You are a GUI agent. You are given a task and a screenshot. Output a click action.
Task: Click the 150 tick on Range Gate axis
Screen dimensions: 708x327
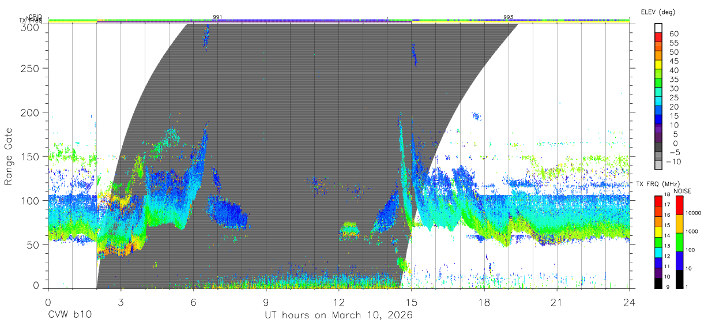click(30, 156)
